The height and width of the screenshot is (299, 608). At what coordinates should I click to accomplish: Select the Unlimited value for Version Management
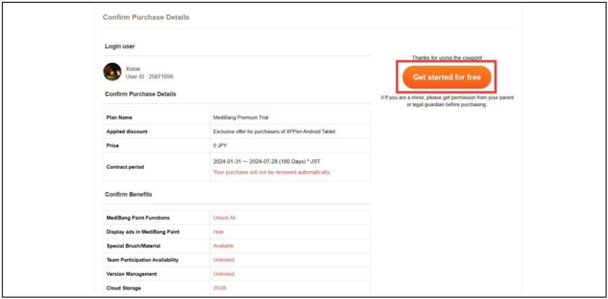224,274
